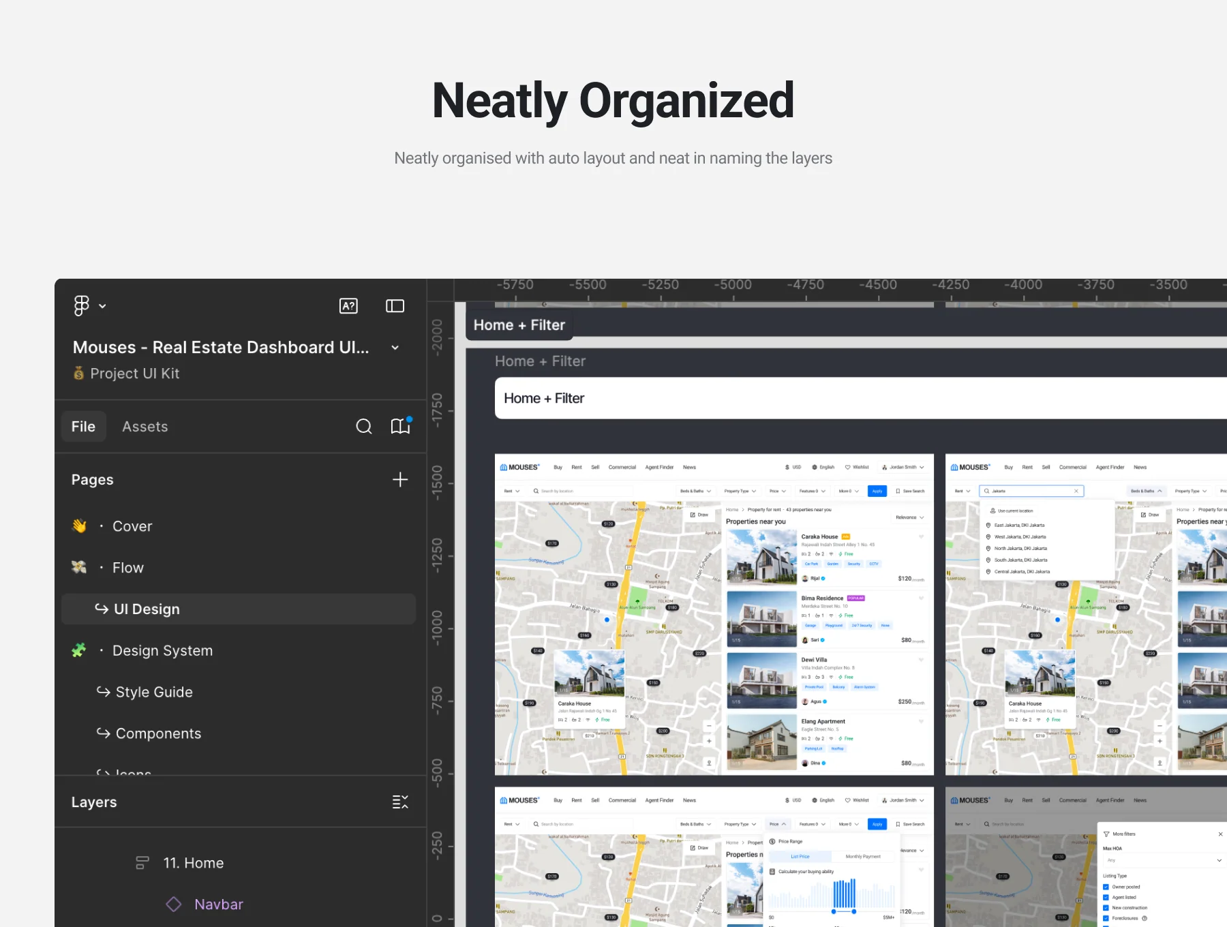The width and height of the screenshot is (1227, 927).
Task: Open More 0 dropdown in first frame
Action: click(x=849, y=491)
